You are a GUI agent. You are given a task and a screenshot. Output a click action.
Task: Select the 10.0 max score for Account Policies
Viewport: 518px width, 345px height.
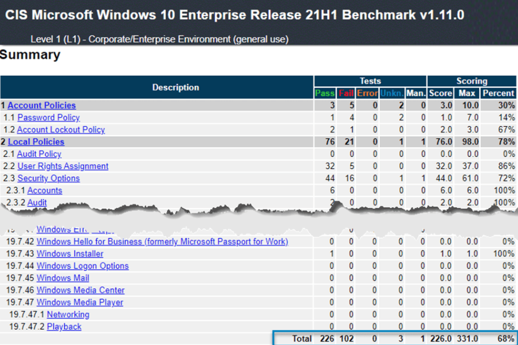tap(471, 105)
